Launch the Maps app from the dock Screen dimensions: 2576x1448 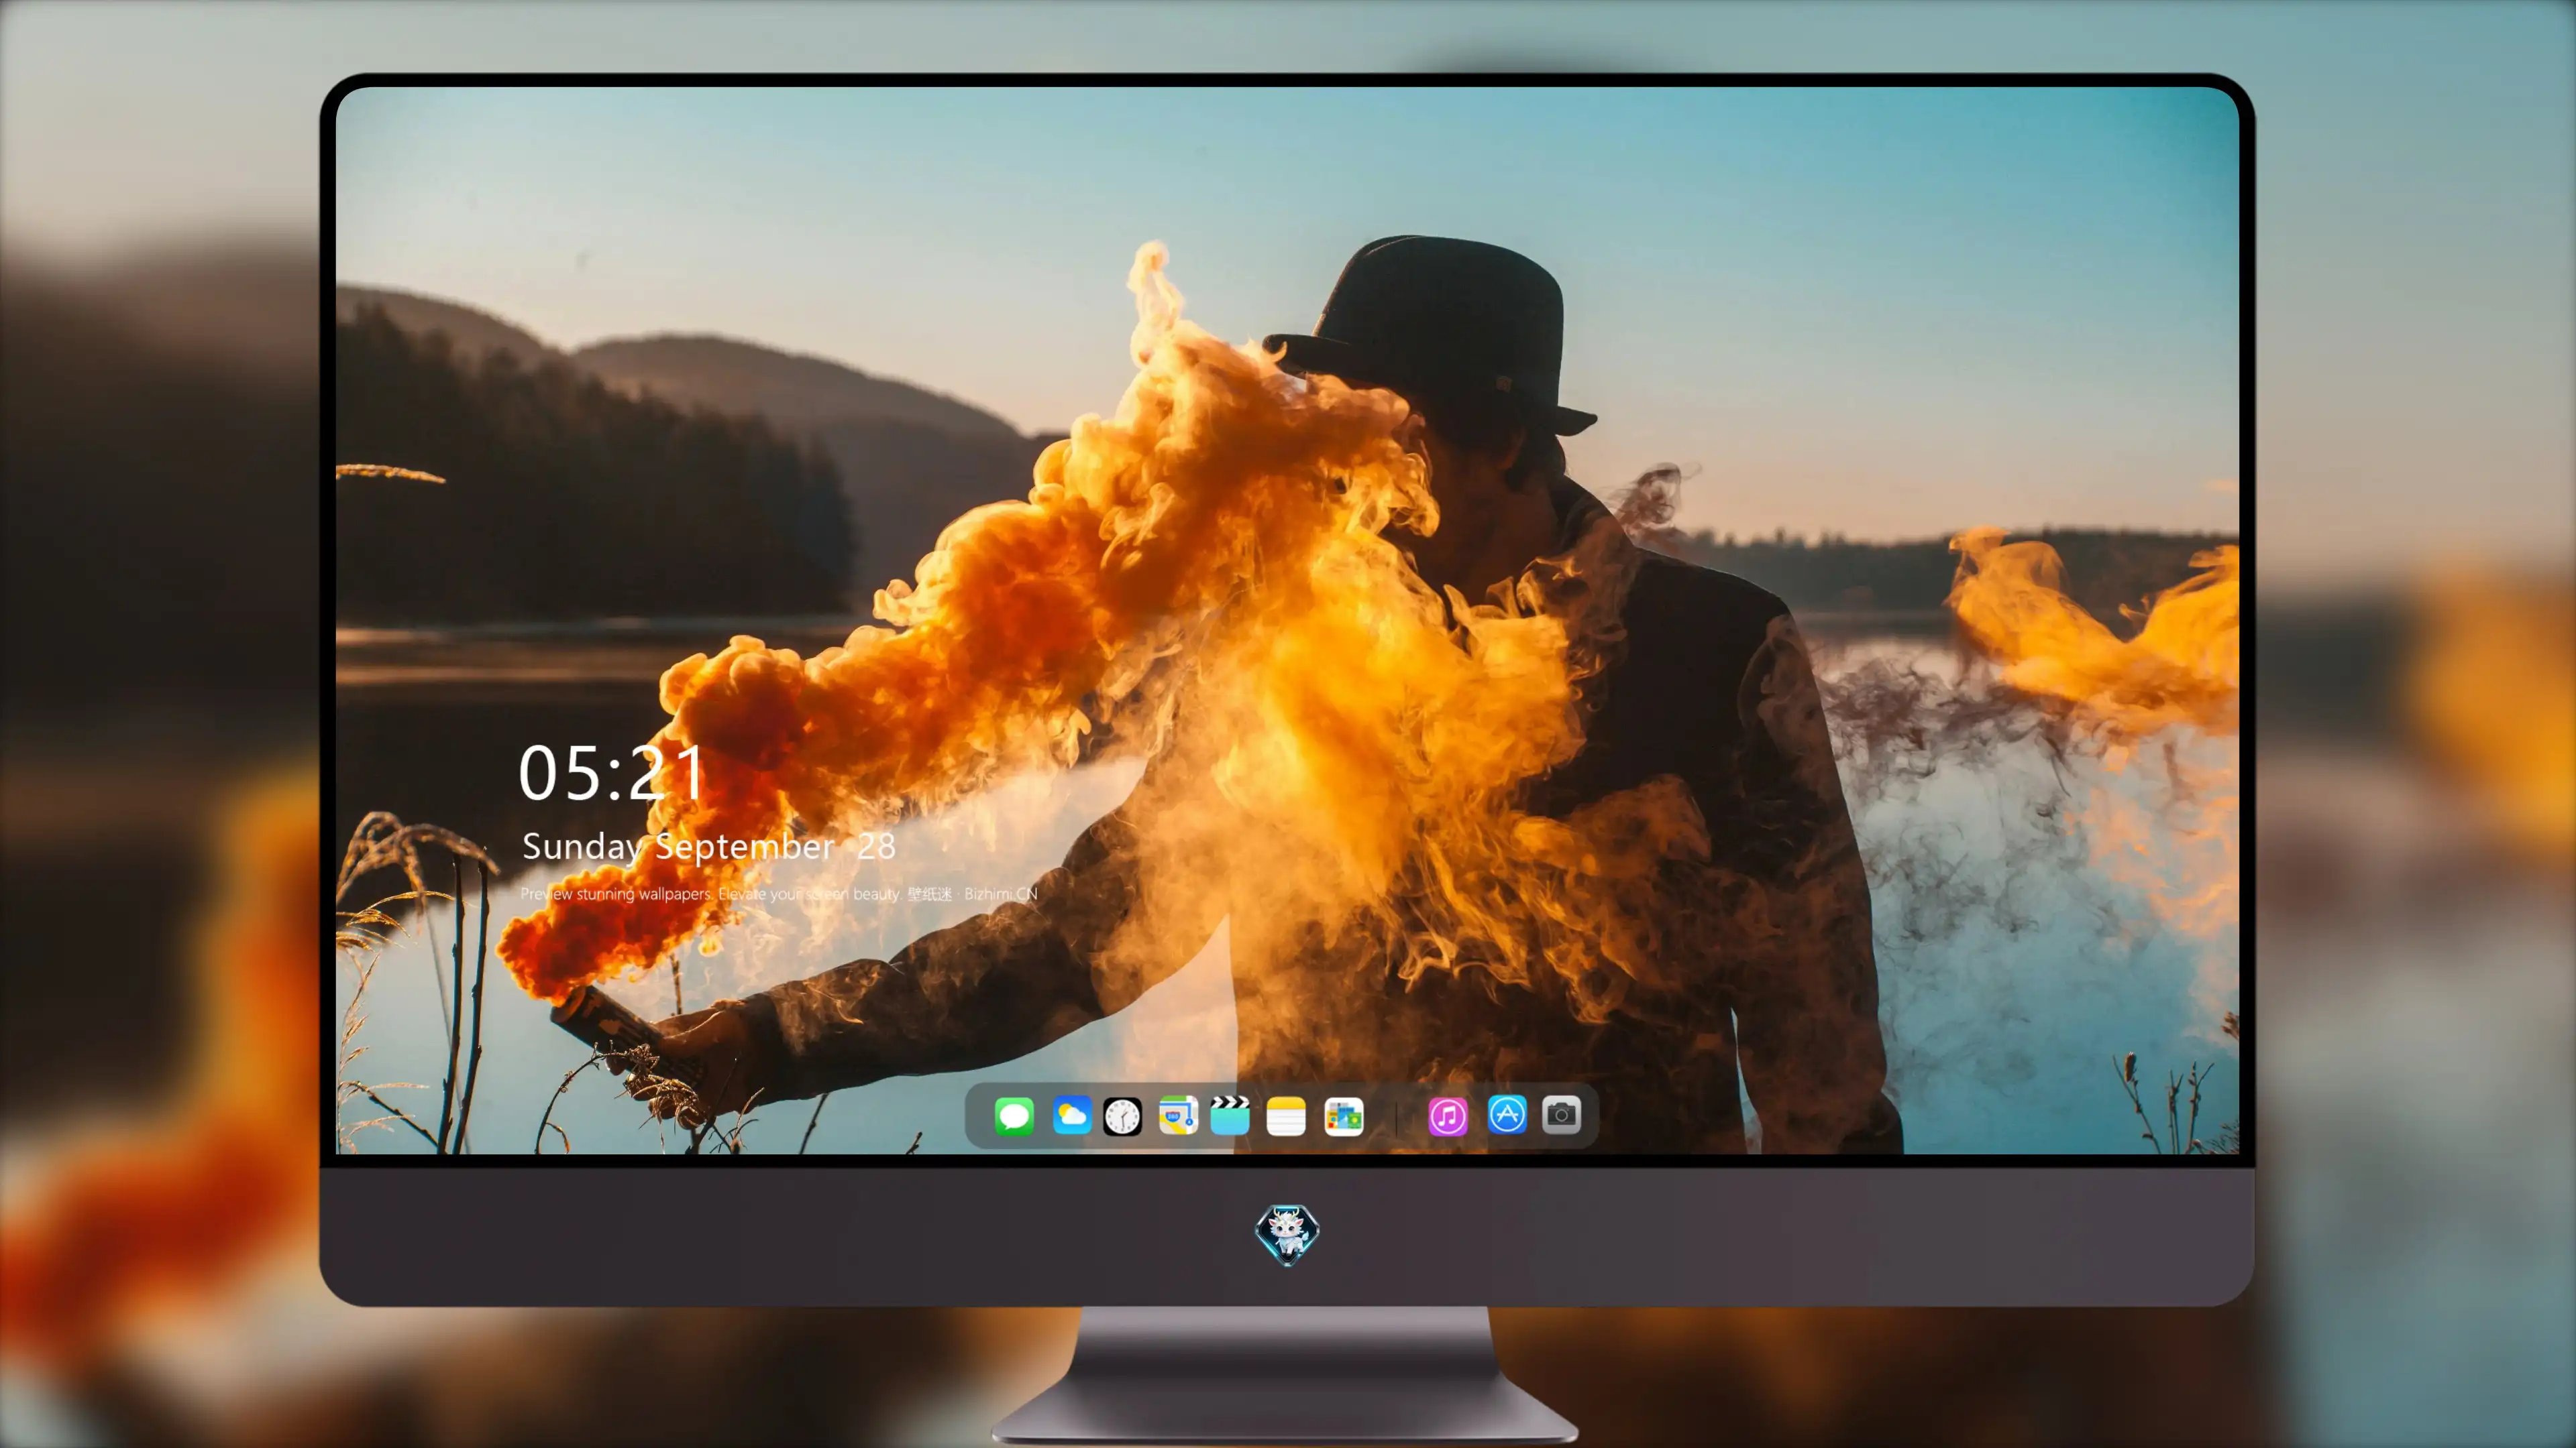click(x=1178, y=1115)
